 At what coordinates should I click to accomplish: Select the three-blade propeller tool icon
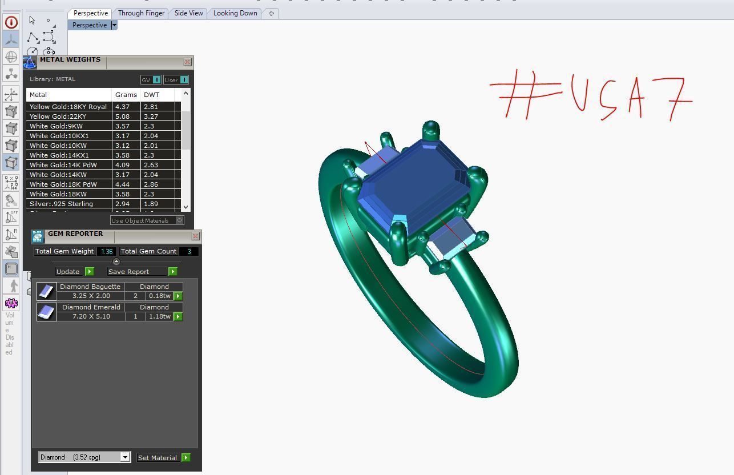(x=11, y=39)
